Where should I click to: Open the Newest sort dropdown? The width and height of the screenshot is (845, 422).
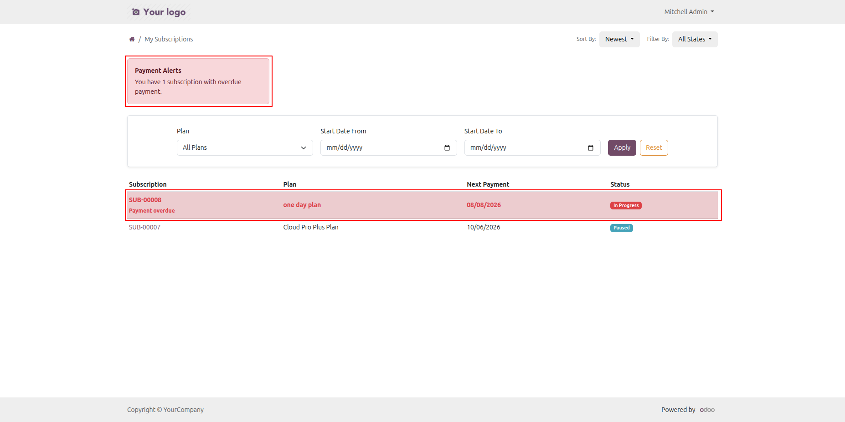click(x=619, y=39)
